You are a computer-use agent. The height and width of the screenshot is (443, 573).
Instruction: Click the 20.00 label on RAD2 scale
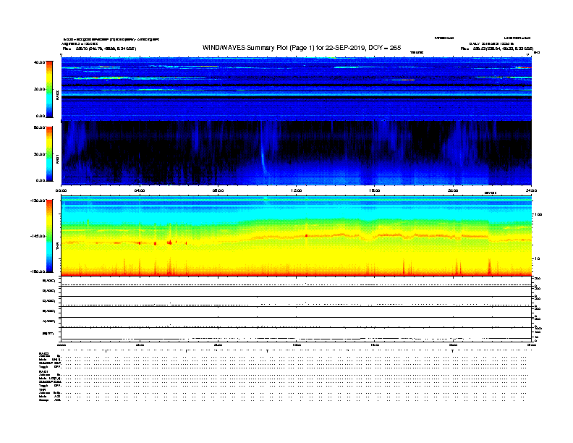coord(39,89)
